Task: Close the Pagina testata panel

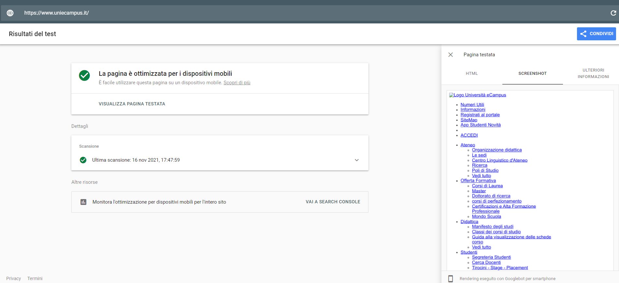Action: pyautogui.click(x=451, y=55)
